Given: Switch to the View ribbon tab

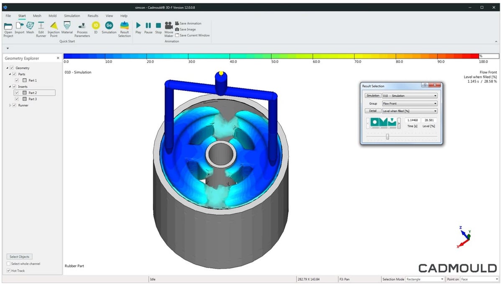Looking at the screenshot, I should [109, 16].
